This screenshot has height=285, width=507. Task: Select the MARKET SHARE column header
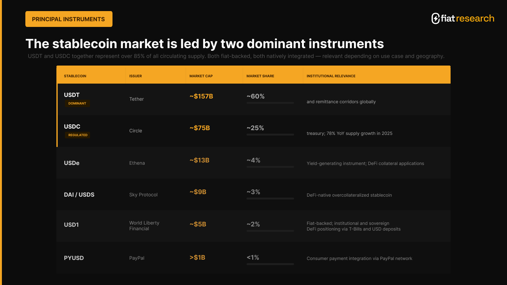[260, 76]
